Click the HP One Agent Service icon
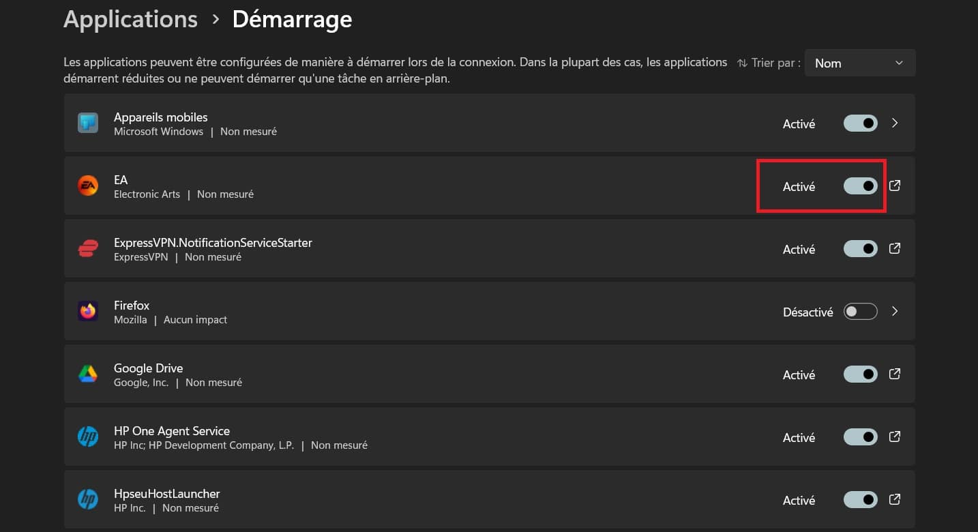This screenshot has width=978, height=532. 87,437
